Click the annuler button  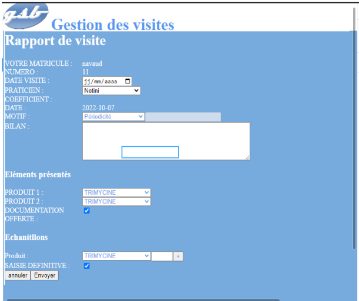17,275
